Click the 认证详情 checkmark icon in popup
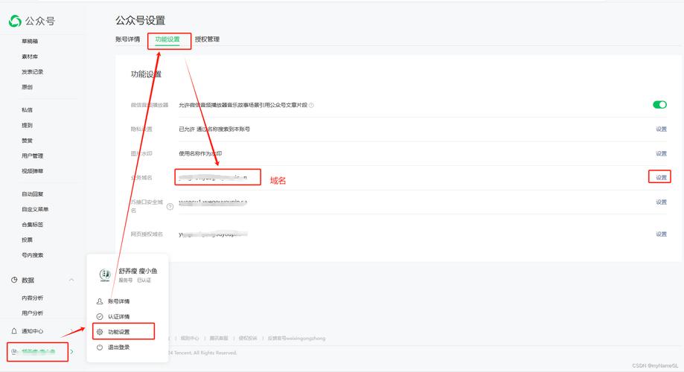The height and width of the screenshot is (372, 684). (x=100, y=317)
